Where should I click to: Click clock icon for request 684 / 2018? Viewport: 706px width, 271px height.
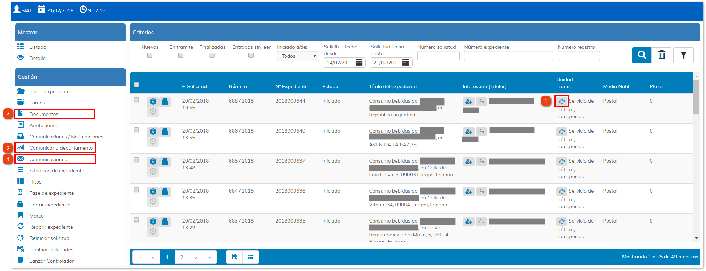pos(153,201)
